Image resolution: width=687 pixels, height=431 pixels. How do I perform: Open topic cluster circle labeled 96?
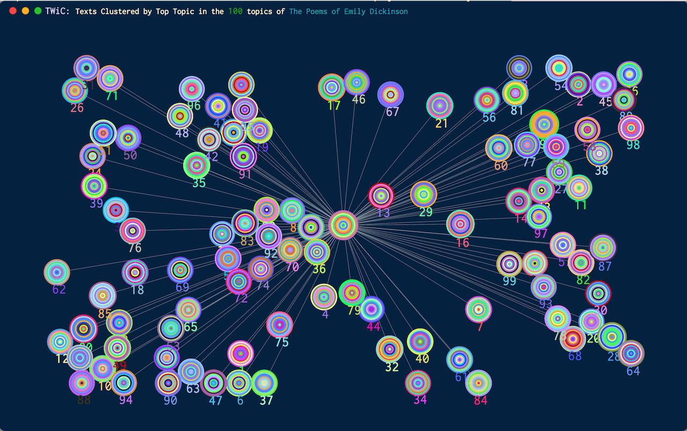(x=192, y=89)
